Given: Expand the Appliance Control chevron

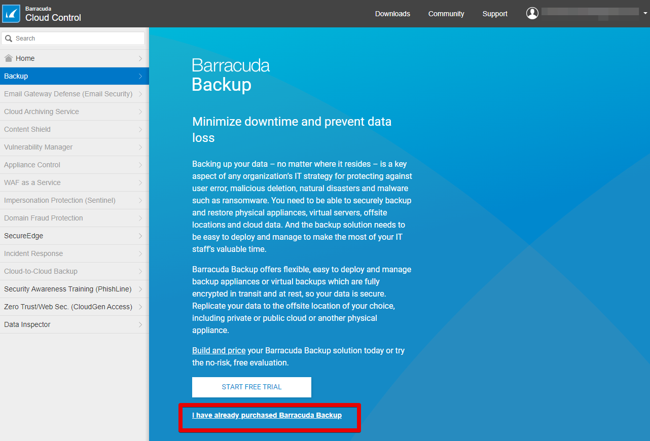Looking at the screenshot, I should (x=140, y=165).
